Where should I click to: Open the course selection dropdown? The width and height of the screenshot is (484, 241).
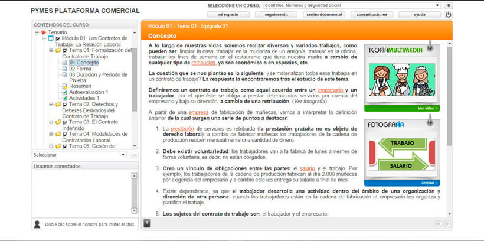coord(352,5)
